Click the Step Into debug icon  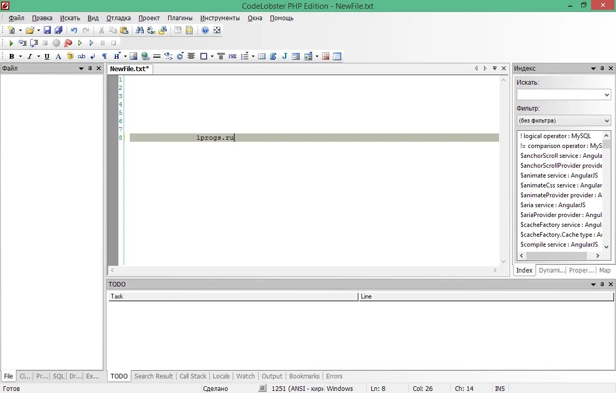22,43
